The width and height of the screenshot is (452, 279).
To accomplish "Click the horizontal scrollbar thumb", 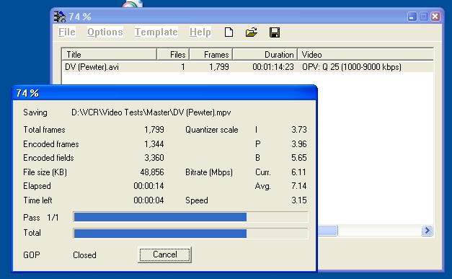I will pos(327,231).
